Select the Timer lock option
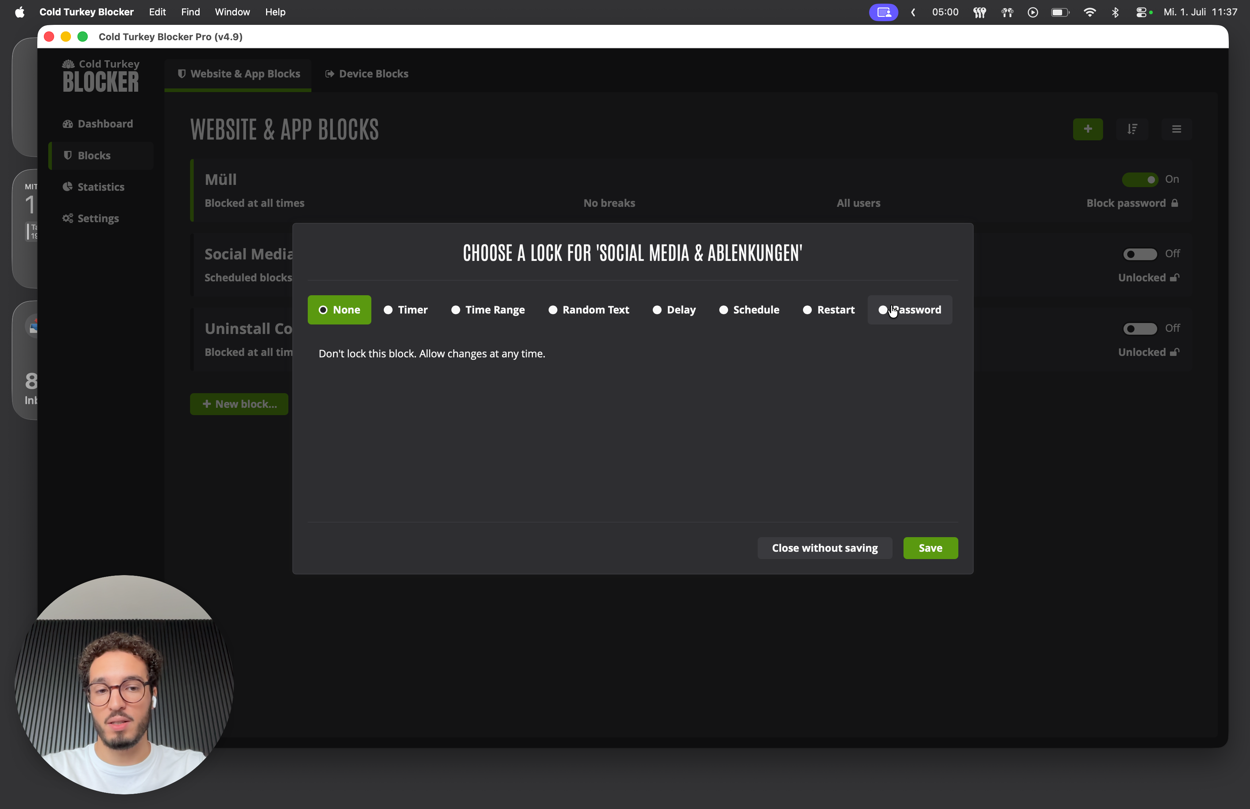1250x809 pixels. 405,310
